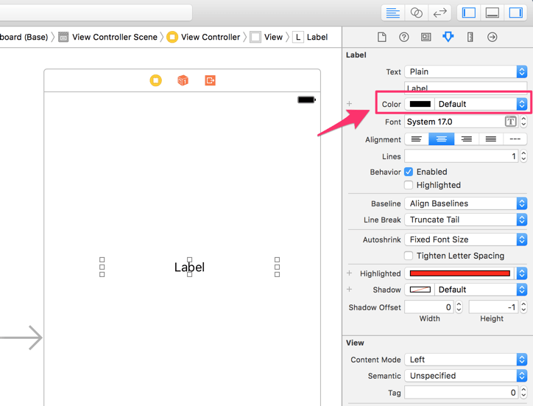Open the Semantic Unspecified dropdown
This screenshot has width=533, height=406.
[x=466, y=376]
